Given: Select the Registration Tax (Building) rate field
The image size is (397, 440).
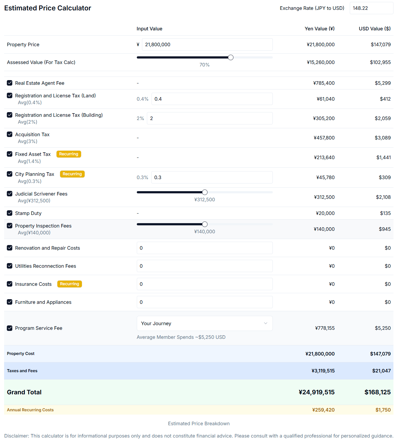Looking at the screenshot, I should click(x=209, y=118).
